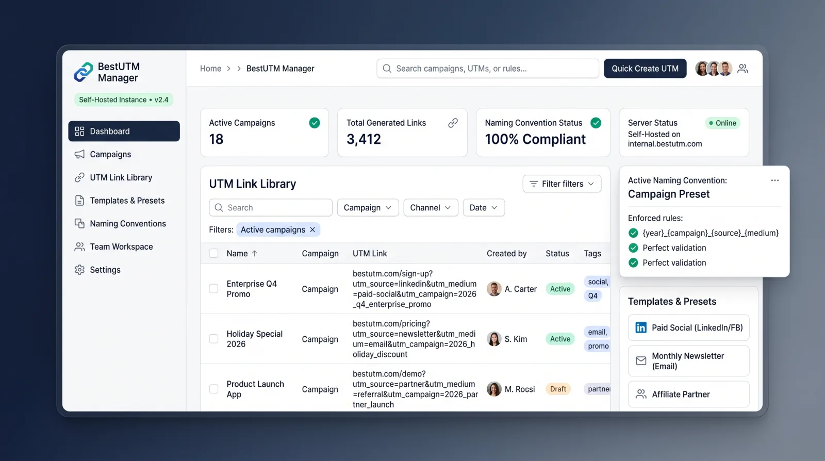Click the Online server status badge
The height and width of the screenshot is (461, 825).
click(x=722, y=123)
